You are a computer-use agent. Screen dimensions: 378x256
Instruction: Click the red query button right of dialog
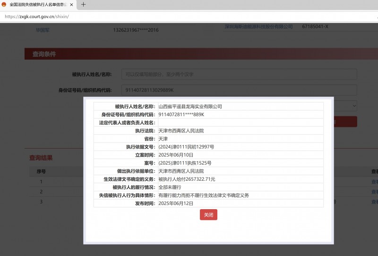pos(345,122)
